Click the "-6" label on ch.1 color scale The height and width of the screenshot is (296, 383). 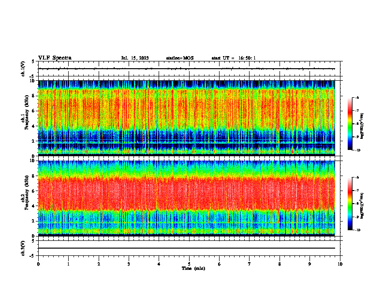click(x=357, y=98)
